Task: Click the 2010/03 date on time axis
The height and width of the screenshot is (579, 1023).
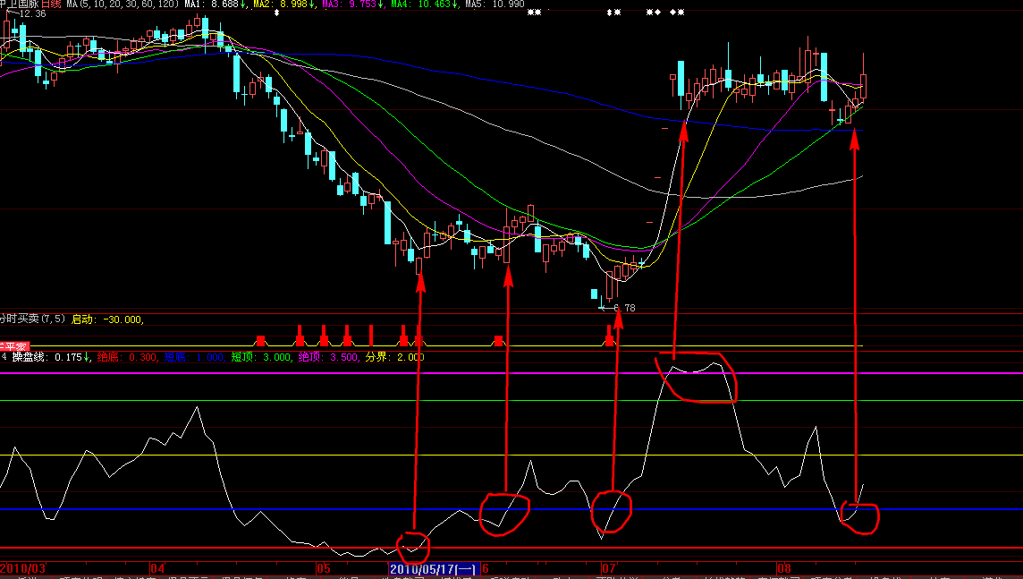Action: [23, 568]
